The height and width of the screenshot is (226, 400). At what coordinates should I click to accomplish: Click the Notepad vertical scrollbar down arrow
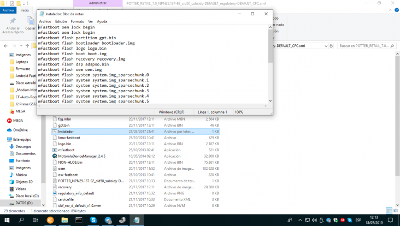click(270, 101)
